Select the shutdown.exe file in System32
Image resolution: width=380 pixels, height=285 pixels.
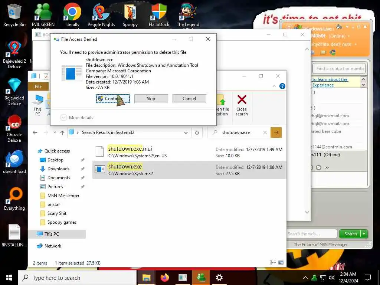189,170
